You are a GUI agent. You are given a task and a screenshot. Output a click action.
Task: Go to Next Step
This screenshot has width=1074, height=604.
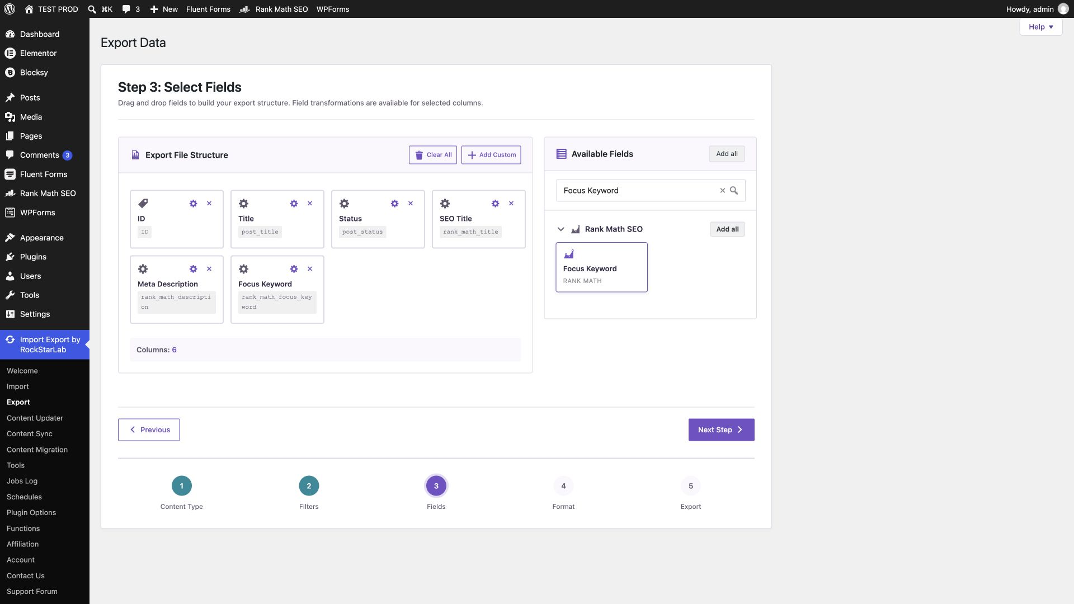click(x=721, y=430)
